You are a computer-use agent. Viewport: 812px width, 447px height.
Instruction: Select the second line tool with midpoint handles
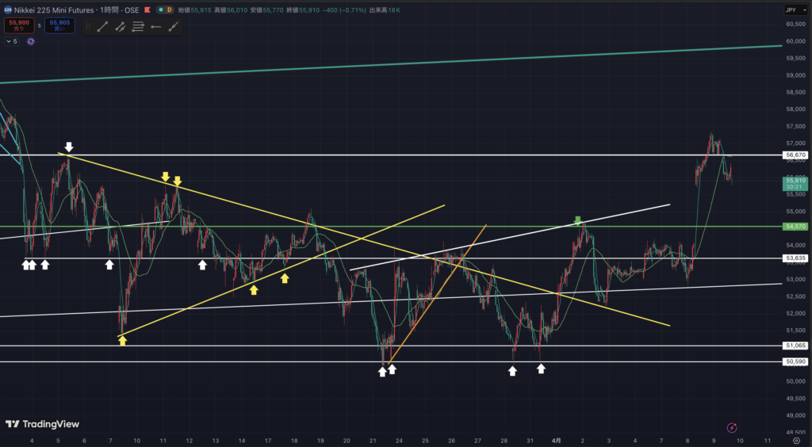click(121, 26)
